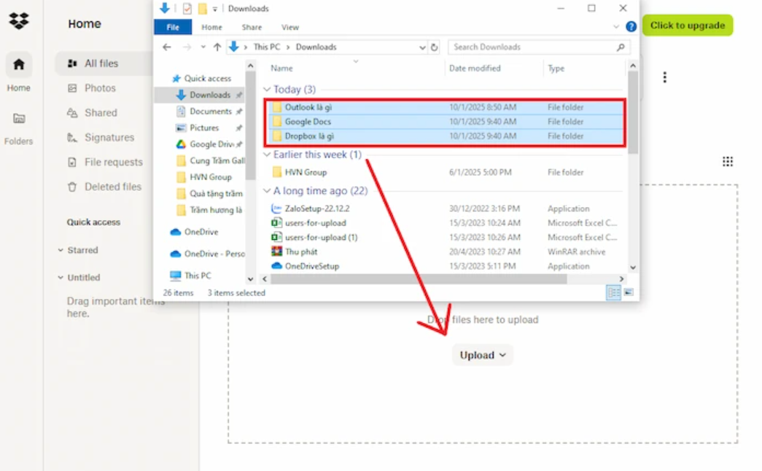Collapse the Starred section in Dropbox sidebar
This screenshot has height=471, width=762.
coord(61,250)
